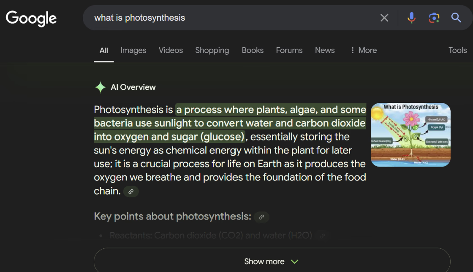Switch to the Images tab

coord(133,50)
